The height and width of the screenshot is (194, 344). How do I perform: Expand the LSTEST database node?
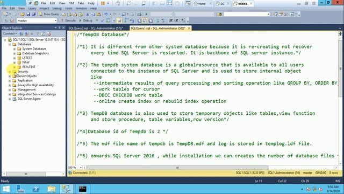click(x=15, y=58)
